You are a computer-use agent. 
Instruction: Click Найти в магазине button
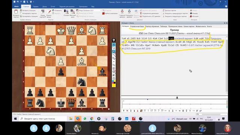[x=110, y=13]
